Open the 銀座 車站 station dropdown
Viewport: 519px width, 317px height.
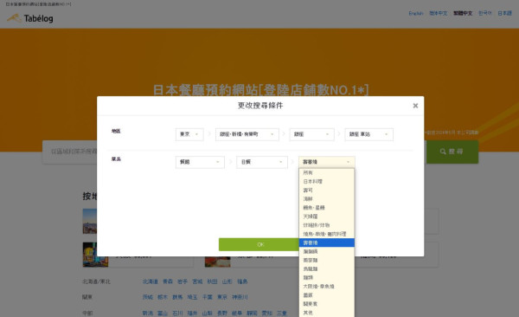point(368,134)
